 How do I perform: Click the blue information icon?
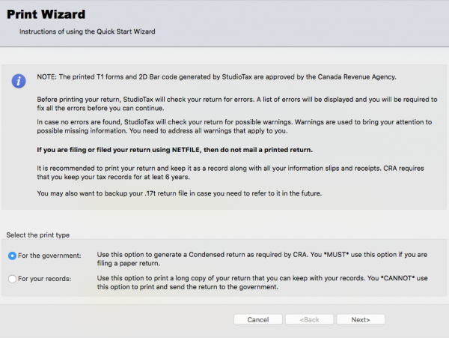click(19, 80)
